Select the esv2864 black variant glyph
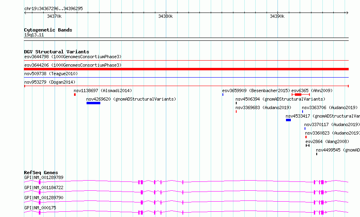 click(308, 145)
